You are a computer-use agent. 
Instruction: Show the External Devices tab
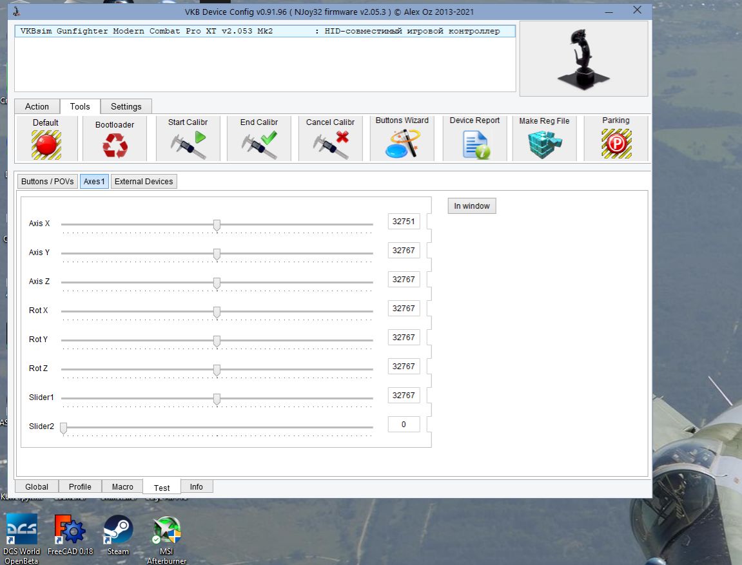144,182
